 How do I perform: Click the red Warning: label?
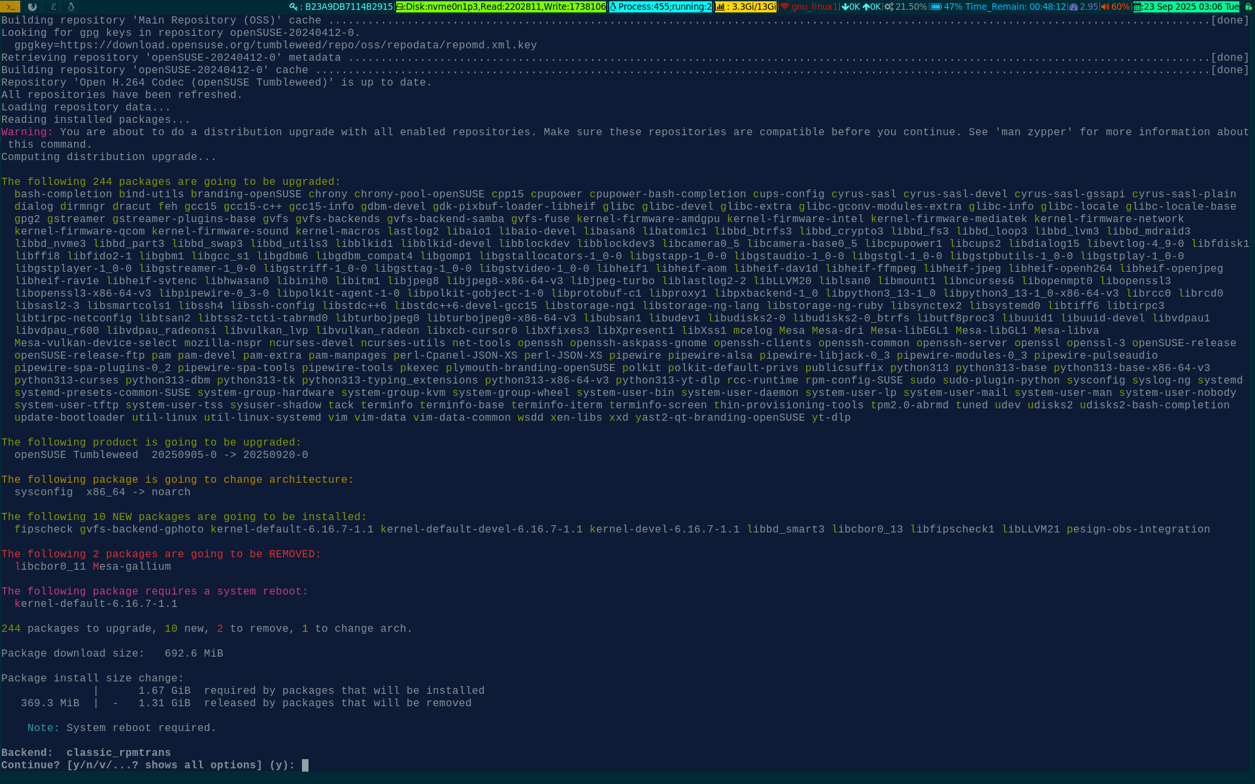coord(27,132)
